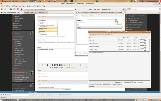Open the Système menu in top panel
Screen dimensions: 161x101
[x=23, y=1]
